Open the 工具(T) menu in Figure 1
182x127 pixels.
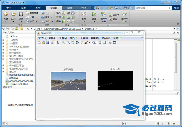84,38
